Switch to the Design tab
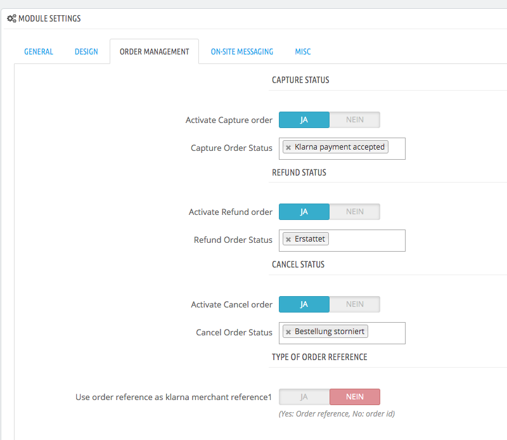 [86, 51]
